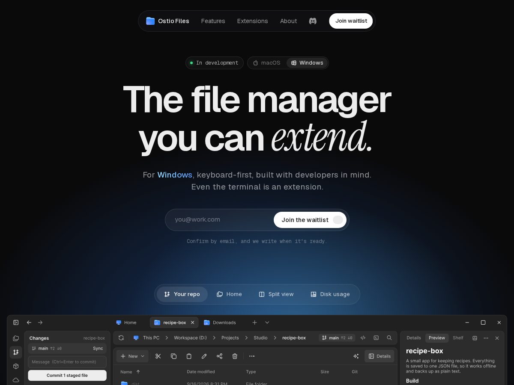The height and width of the screenshot is (385, 514).
Task: Open the Features link in the navbar
Action: point(213,21)
